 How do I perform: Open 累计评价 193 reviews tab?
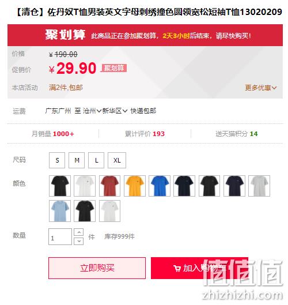click(x=145, y=134)
